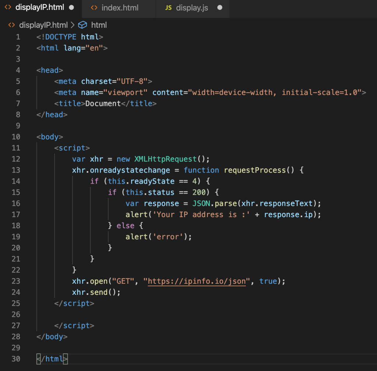Click the unsaved dot on display.js tab

point(220,7)
